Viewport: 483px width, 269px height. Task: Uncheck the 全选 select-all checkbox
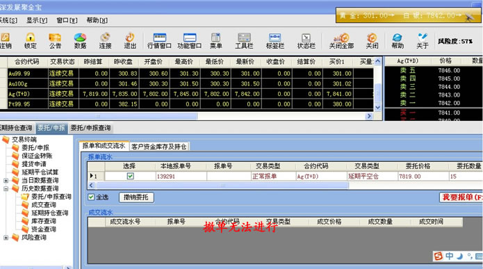[x=91, y=197]
